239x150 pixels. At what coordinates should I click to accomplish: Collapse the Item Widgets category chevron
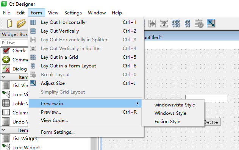pyautogui.click(x=3, y=130)
